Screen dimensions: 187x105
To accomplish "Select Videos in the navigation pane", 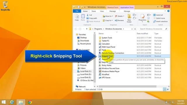I will pyautogui.click(x=82, y=68).
